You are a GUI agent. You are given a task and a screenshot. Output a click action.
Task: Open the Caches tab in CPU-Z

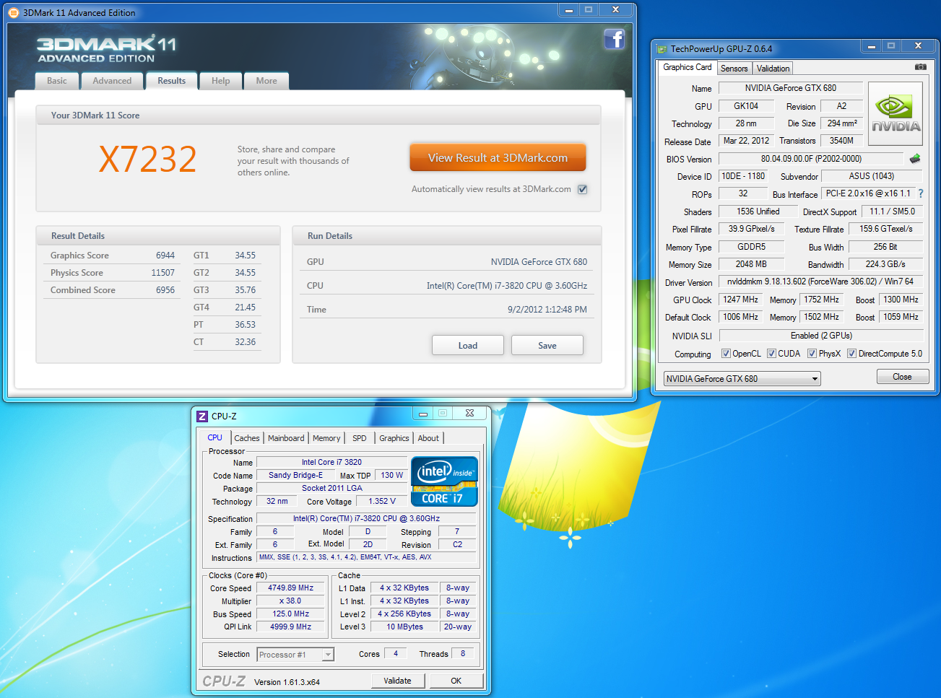(x=247, y=438)
